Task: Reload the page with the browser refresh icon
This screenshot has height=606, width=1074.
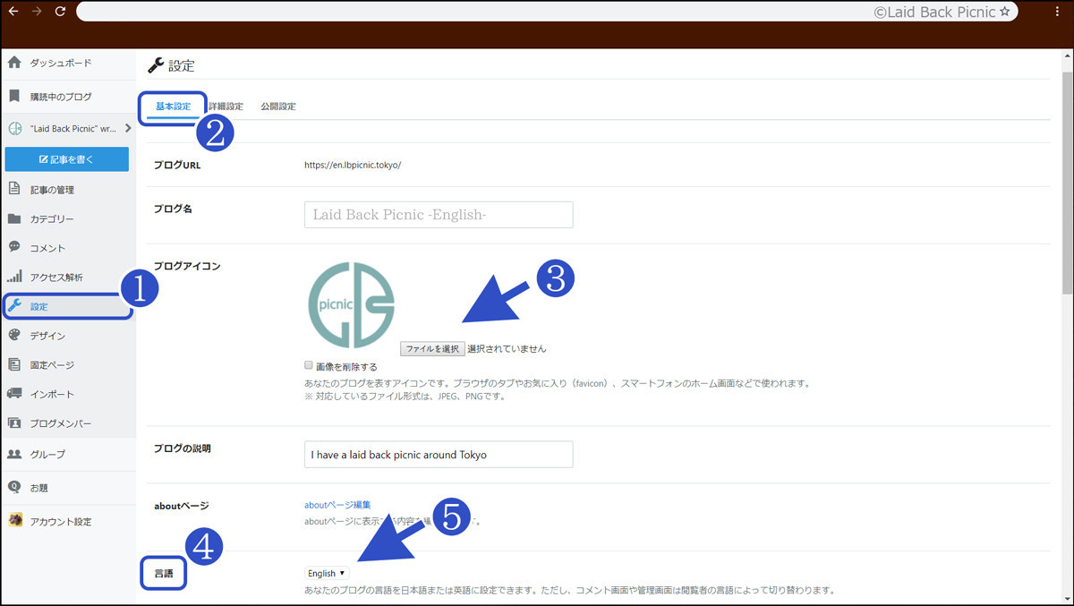Action: 59,12
